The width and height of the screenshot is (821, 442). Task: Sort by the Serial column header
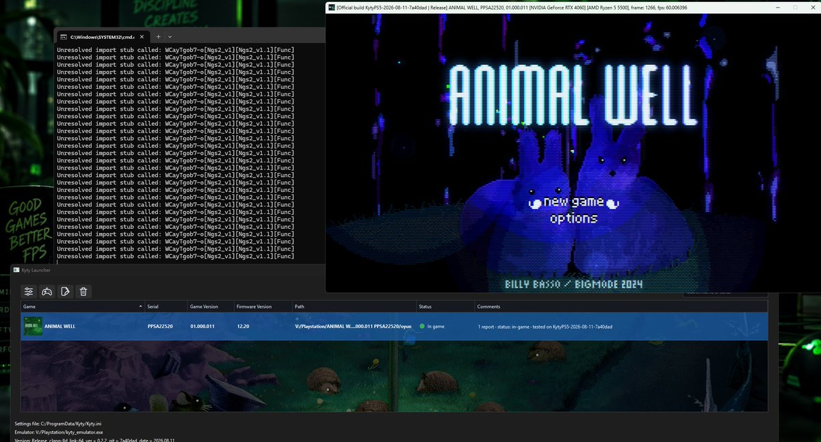pyautogui.click(x=165, y=307)
